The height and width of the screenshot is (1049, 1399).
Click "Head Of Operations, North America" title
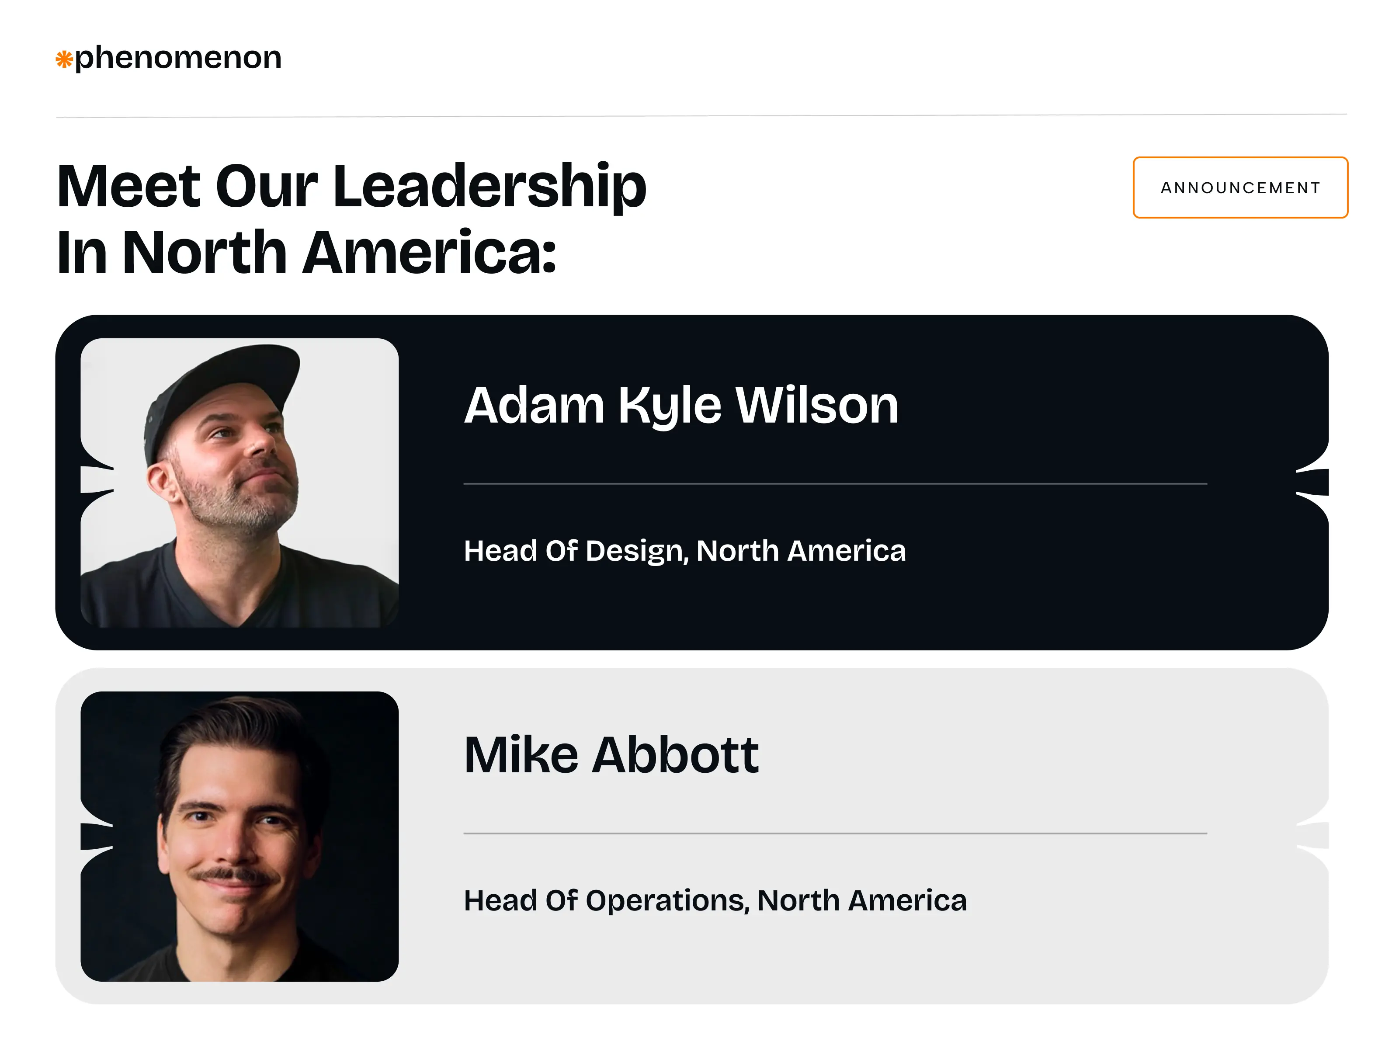[x=715, y=900]
